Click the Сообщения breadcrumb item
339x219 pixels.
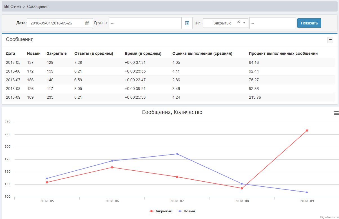[38, 6]
